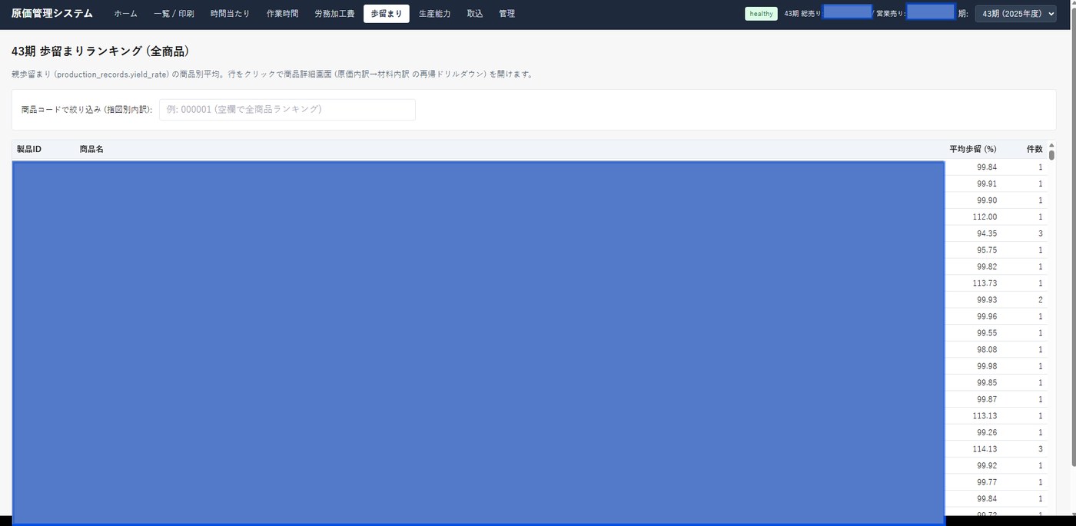This screenshot has width=1076, height=526.
Task: Switch to the 作業時間 page
Action: (282, 14)
